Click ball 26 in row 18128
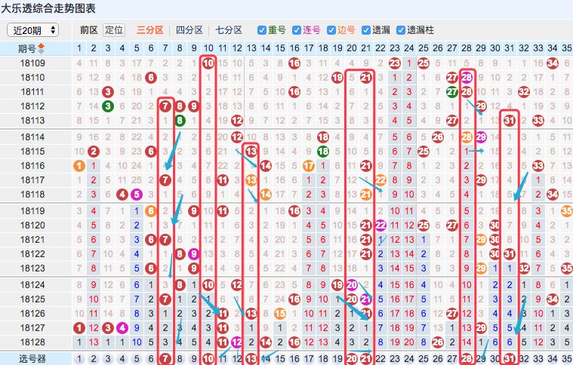 [438, 342]
